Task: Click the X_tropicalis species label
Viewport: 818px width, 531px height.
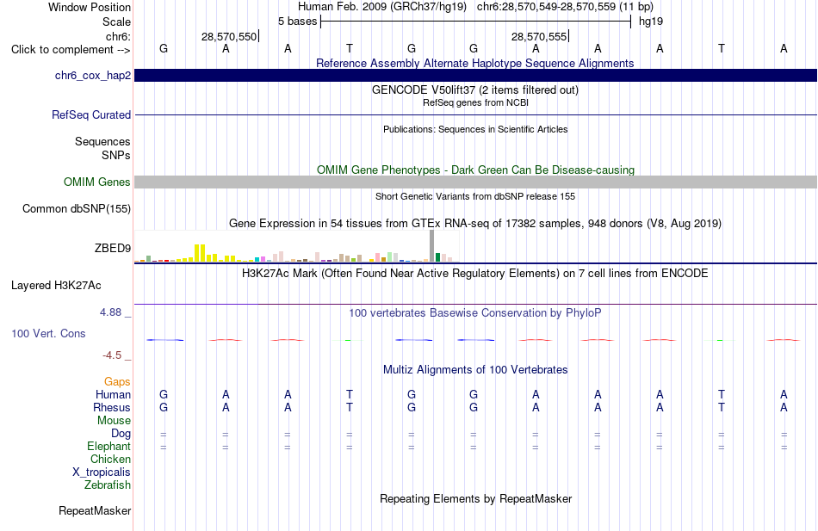Action: 102,472
